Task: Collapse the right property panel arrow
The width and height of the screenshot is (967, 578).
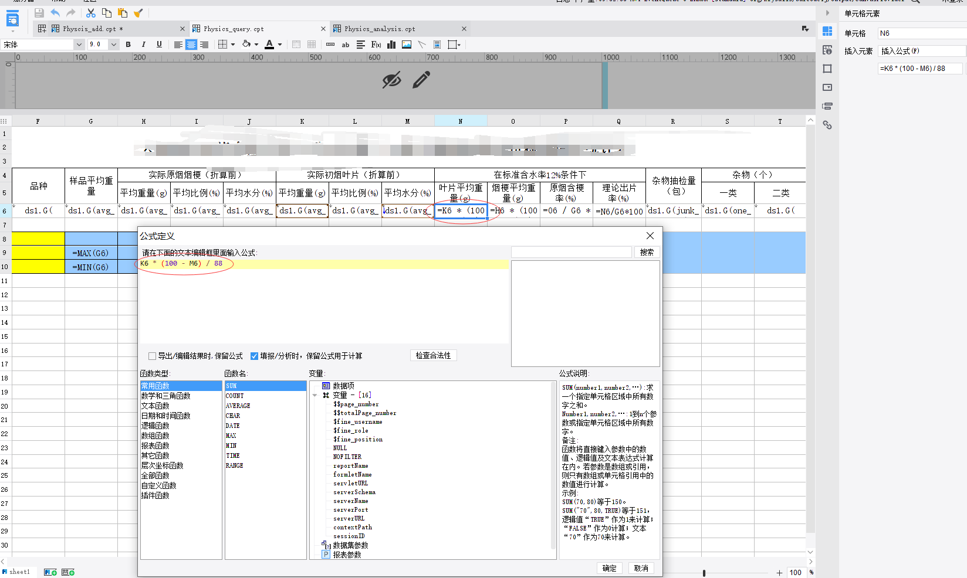Action: click(x=827, y=13)
